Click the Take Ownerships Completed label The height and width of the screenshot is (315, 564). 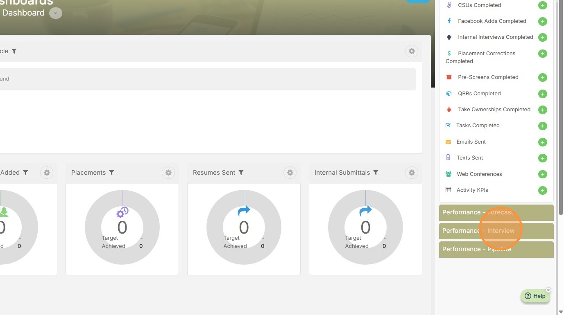(x=494, y=110)
